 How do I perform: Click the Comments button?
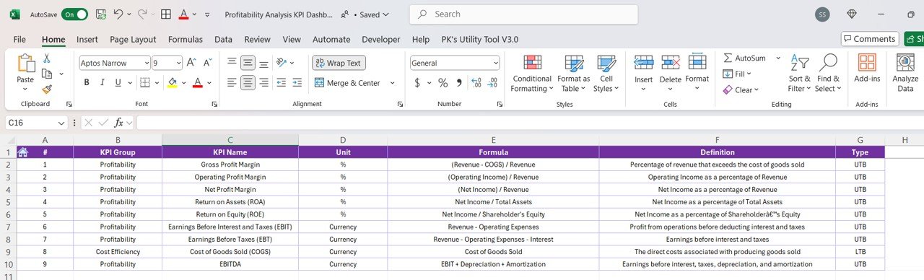[870, 39]
